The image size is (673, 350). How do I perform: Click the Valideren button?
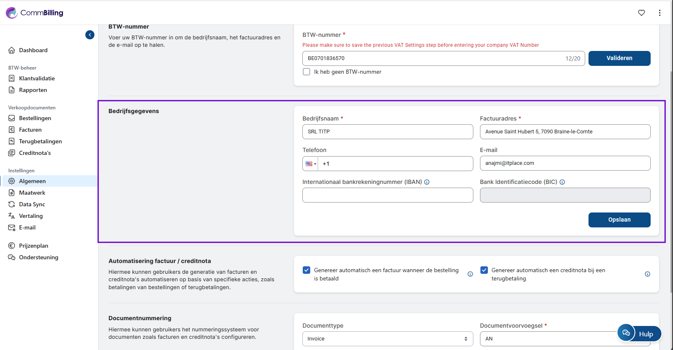point(619,58)
